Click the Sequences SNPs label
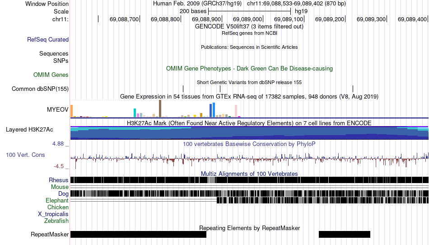429x245 pixels. 54,57
